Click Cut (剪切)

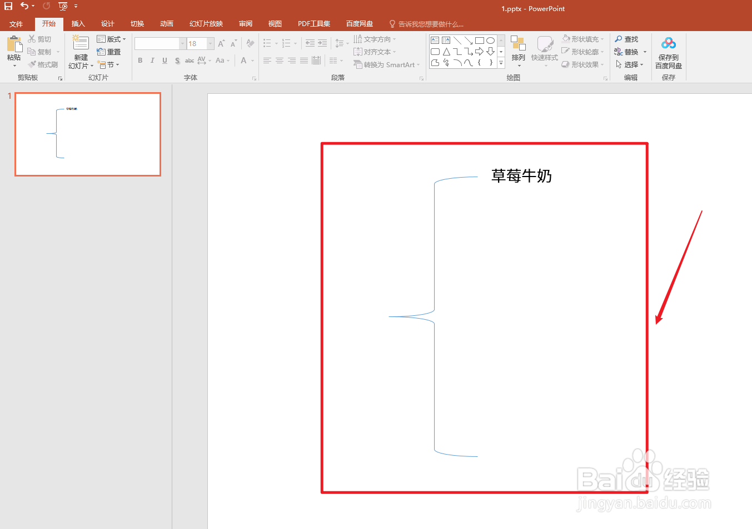tap(40, 39)
